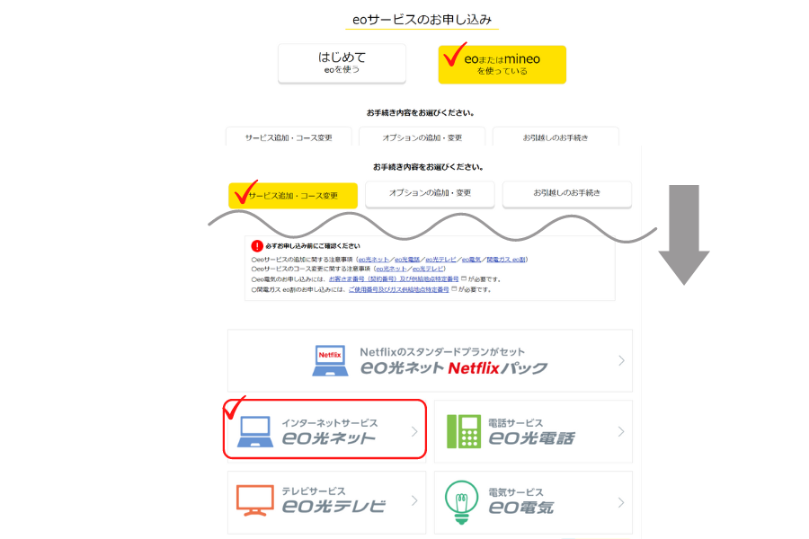
Task: Open the eo電気 link in the notes
Action: pyautogui.click(x=471, y=260)
